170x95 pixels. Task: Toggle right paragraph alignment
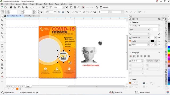point(141,56)
